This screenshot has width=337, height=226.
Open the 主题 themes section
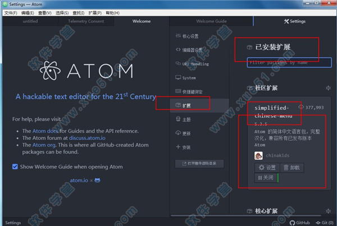pyautogui.click(x=183, y=119)
